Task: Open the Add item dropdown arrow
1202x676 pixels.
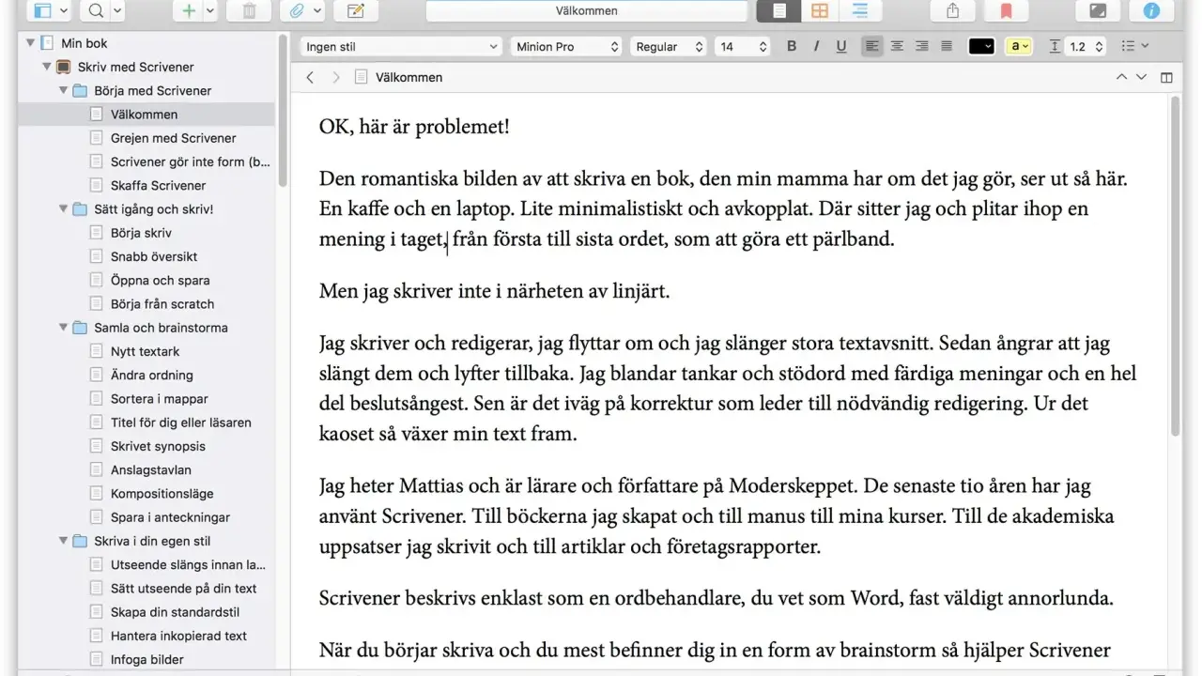Action: (x=209, y=10)
